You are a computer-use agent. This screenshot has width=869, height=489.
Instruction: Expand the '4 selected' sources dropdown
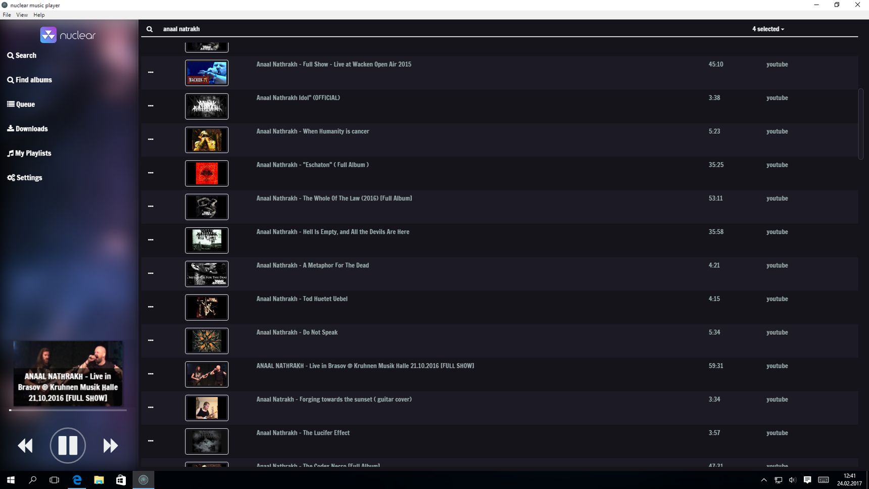(x=768, y=29)
